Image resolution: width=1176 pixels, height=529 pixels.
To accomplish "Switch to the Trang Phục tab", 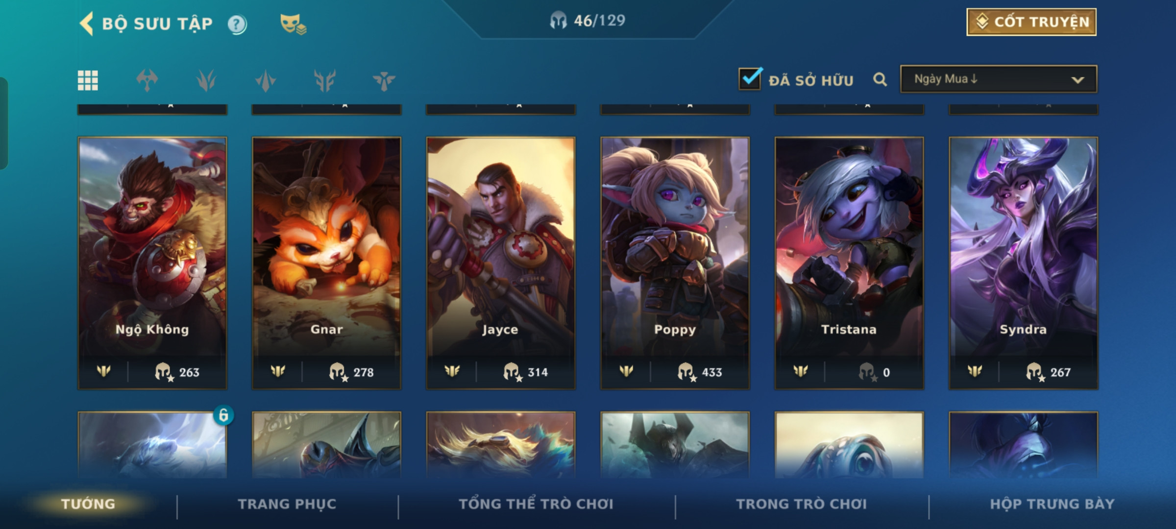I will pos(287,504).
